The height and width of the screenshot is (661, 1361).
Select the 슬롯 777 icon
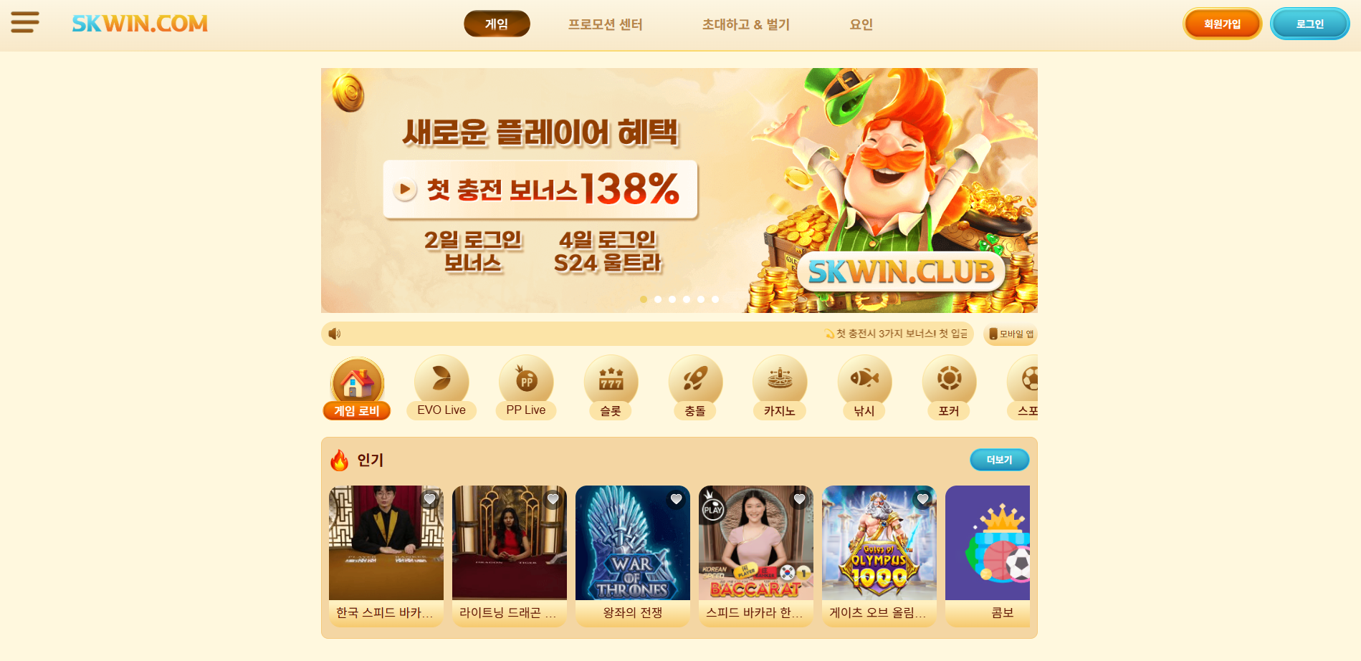pyautogui.click(x=611, y=380)
